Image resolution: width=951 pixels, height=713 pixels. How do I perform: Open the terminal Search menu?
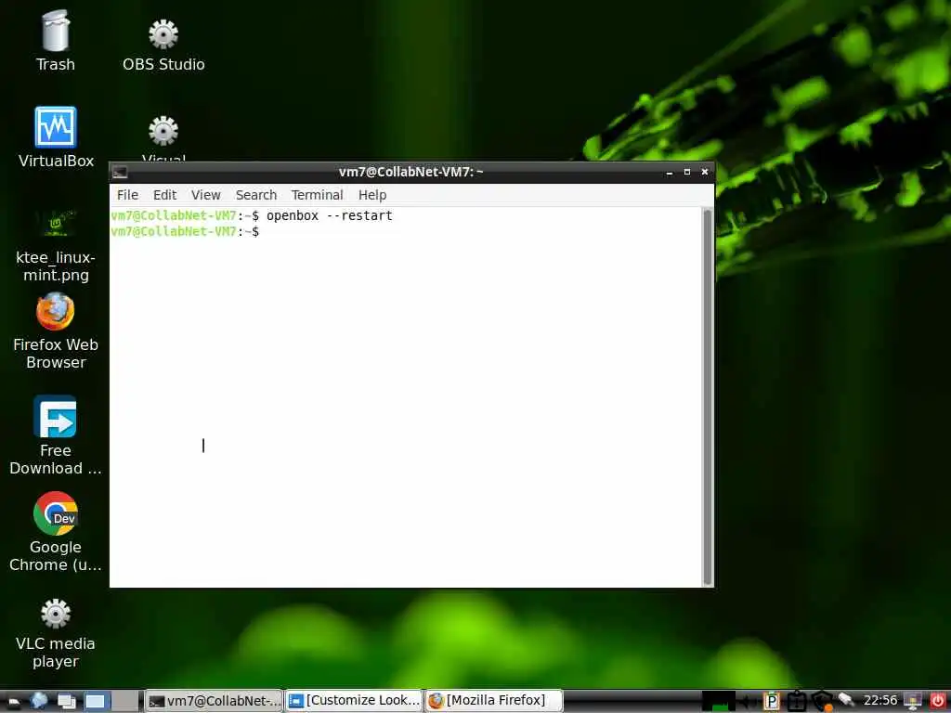click(x=256, y=195)
